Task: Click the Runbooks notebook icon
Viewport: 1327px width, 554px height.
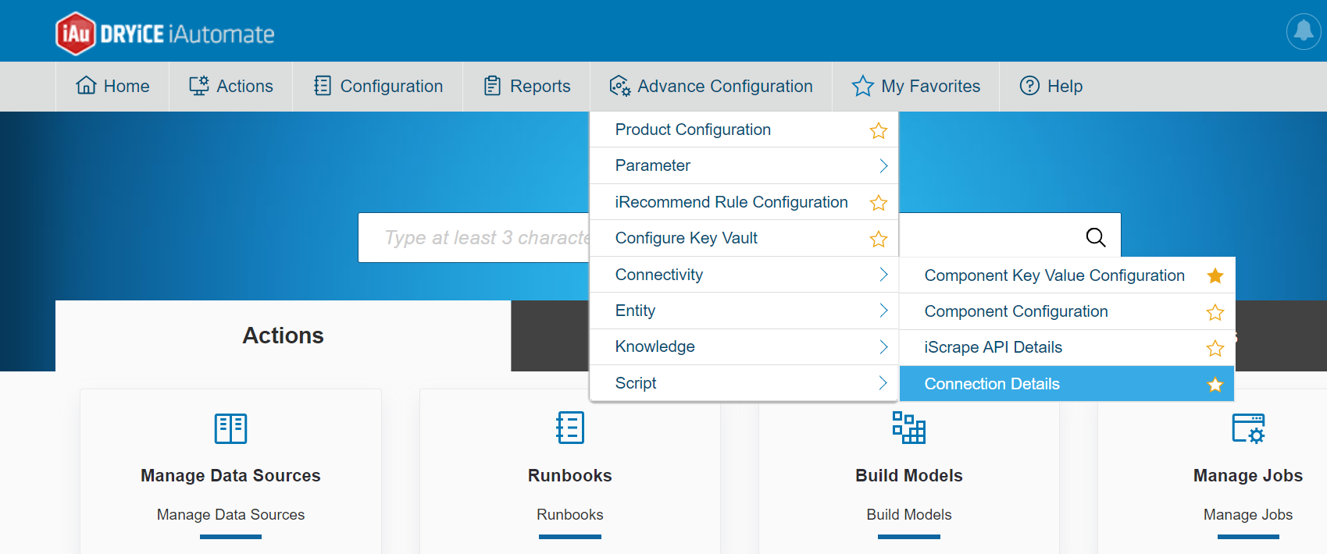Action: pos(570,428)
